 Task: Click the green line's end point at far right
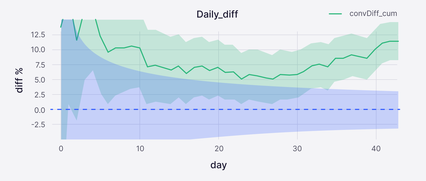pos(398,41)
